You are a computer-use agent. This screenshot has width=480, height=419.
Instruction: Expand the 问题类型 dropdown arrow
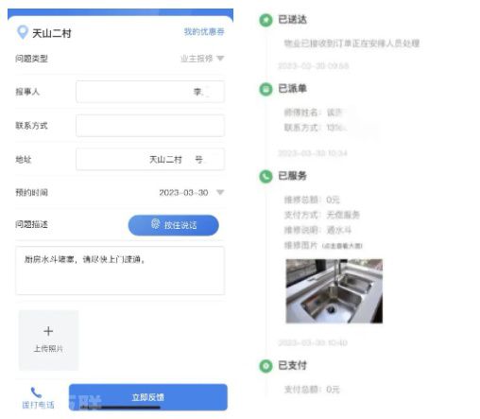[x=220, y=59]
